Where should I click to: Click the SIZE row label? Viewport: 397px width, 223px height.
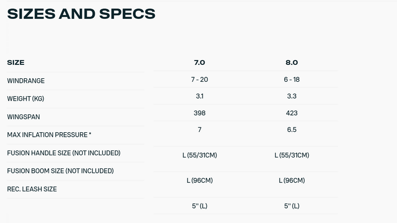[16, 63]
